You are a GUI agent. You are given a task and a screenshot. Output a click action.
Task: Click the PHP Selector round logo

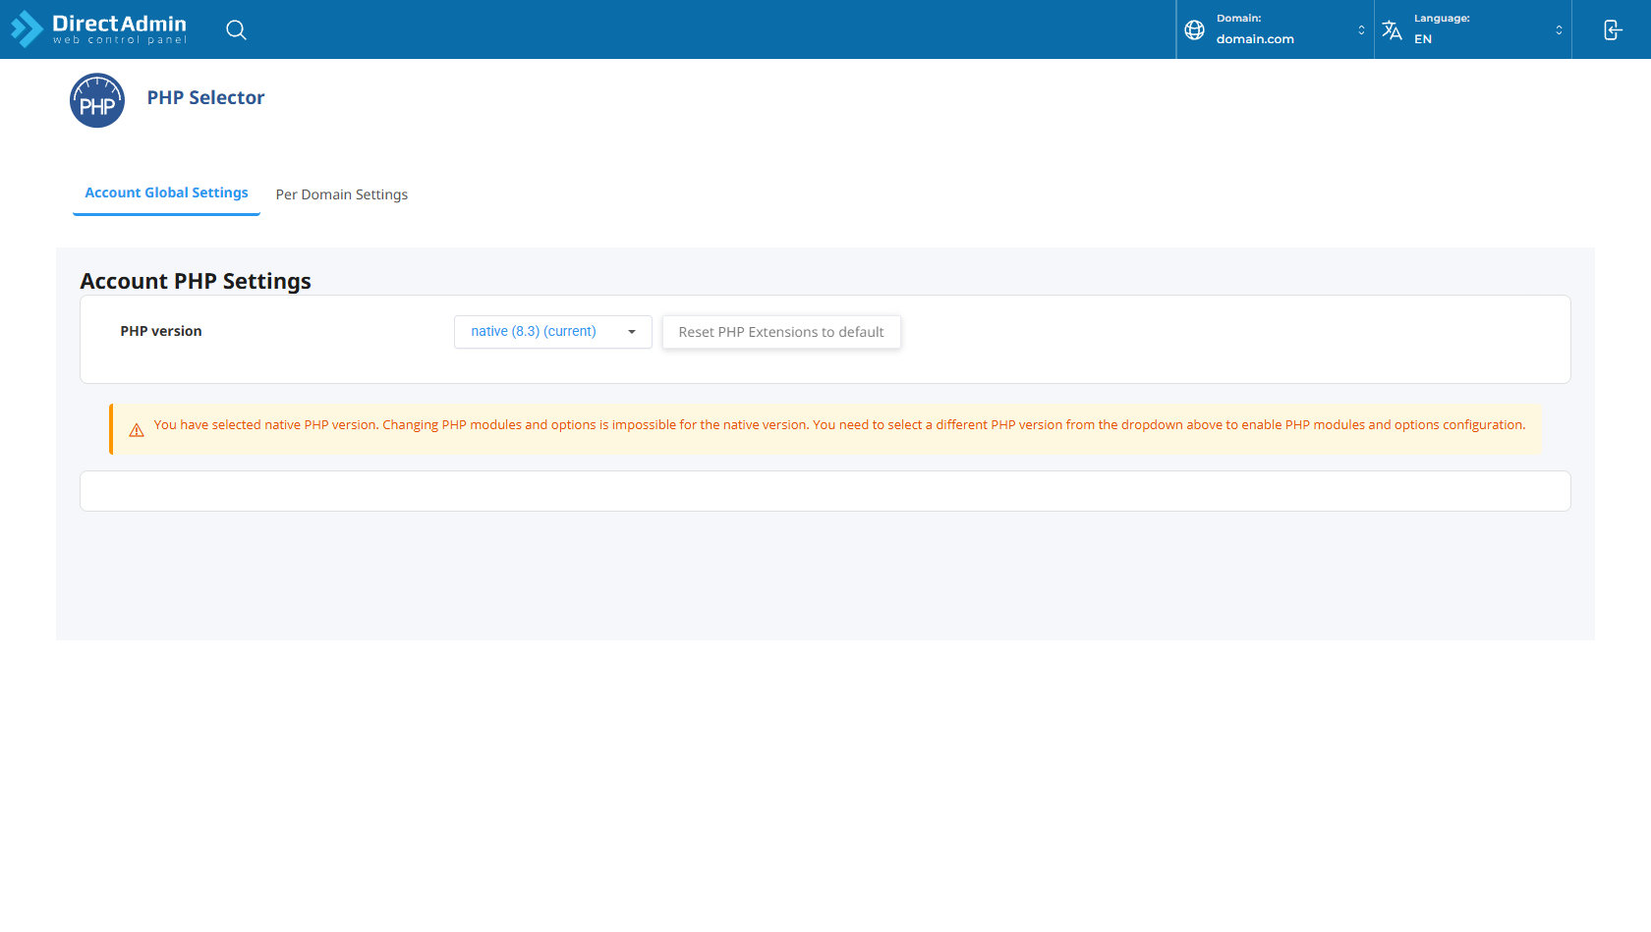(x=97, y=100)
